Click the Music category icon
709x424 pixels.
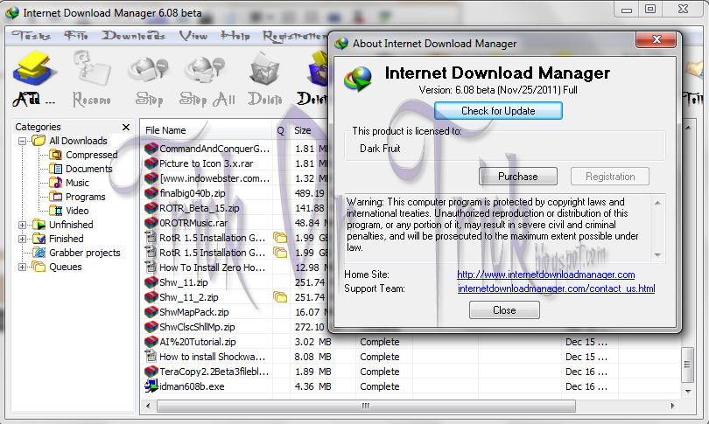[x=56, y=183]
